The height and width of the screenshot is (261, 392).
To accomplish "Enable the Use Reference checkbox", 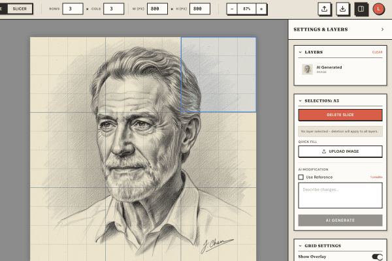I will click(x=301, y=177).
